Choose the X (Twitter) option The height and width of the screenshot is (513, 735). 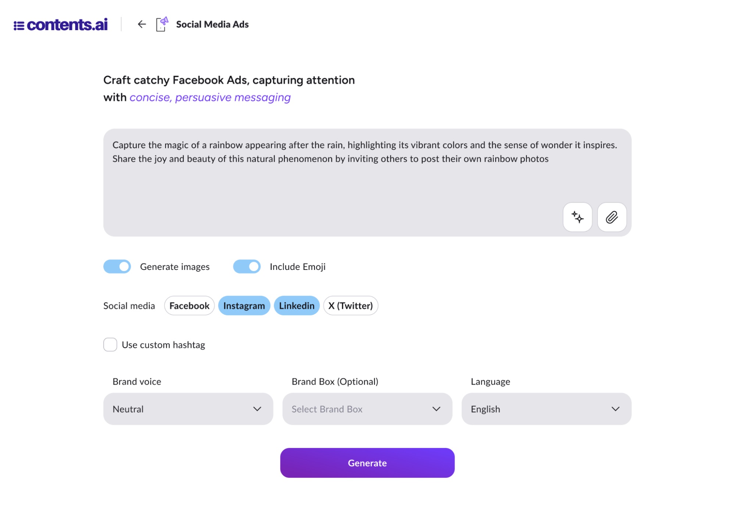click(350, 306)
